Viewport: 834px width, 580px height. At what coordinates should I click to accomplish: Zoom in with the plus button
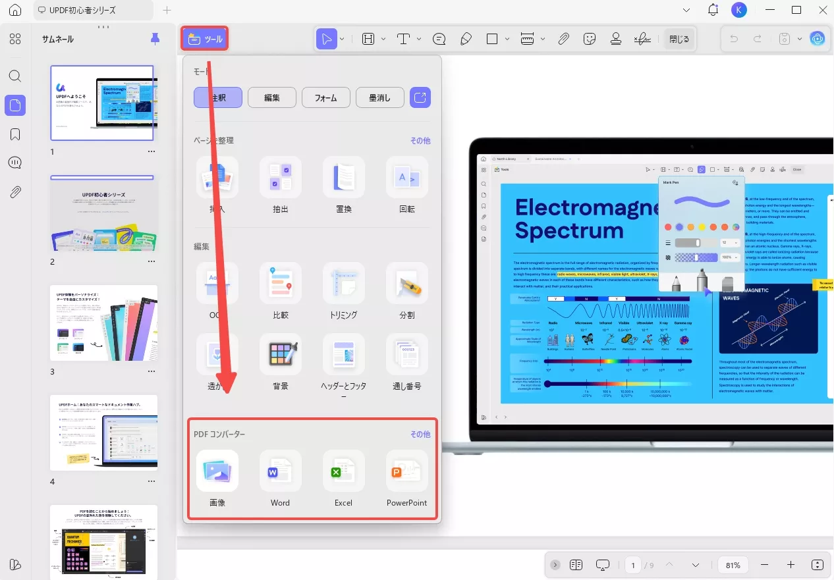pyautogui.click(x=791, y=565)
